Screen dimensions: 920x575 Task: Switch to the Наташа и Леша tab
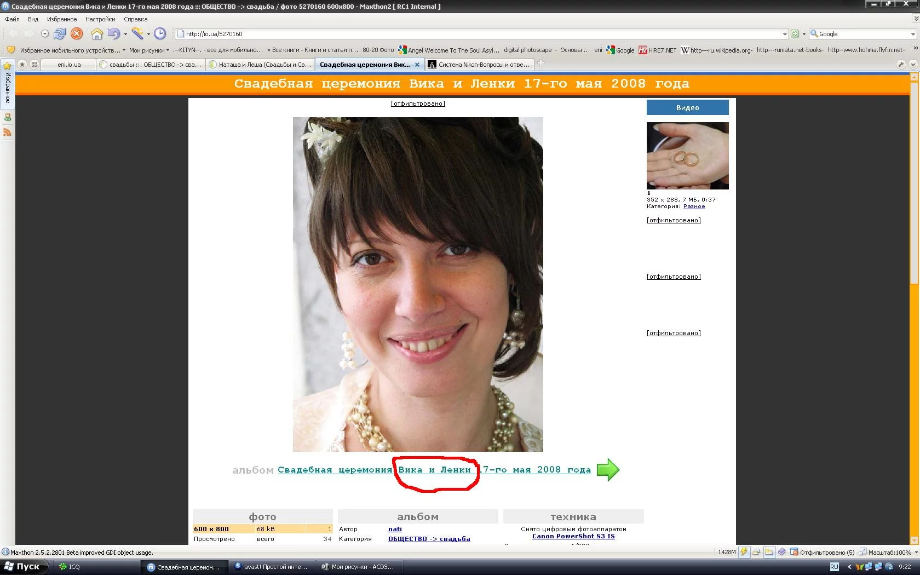[260, 65]
